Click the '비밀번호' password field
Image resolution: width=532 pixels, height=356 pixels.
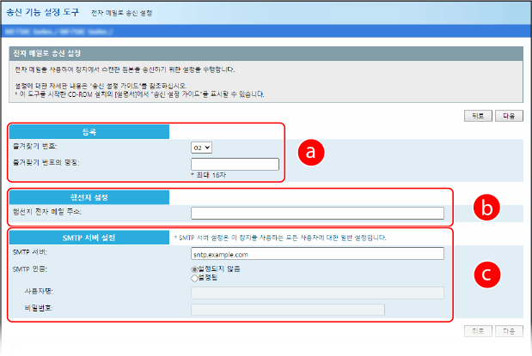coord(287,309)
